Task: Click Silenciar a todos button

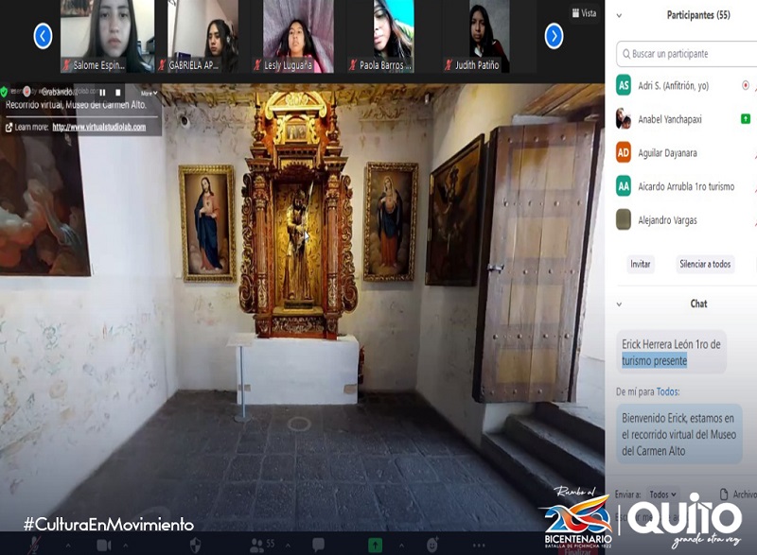Action: (705, 264)
